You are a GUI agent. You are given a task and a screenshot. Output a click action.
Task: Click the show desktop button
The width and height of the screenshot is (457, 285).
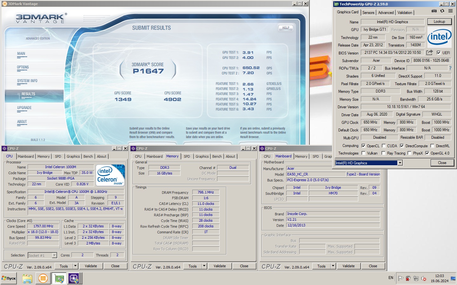click(x=453, y=278)
